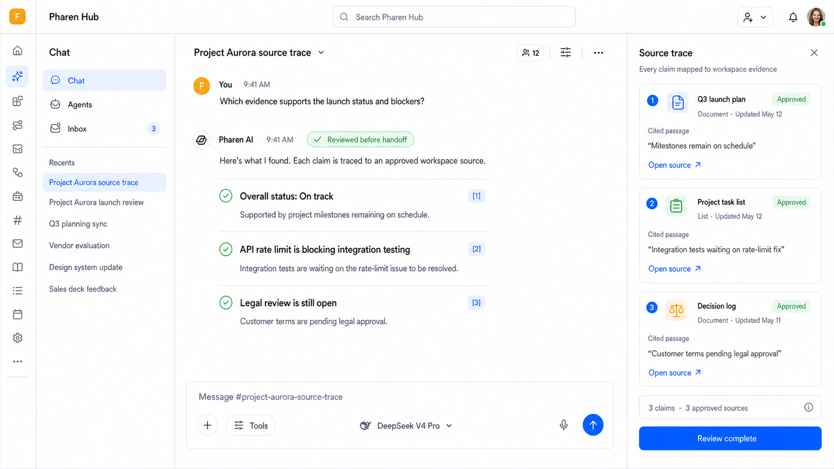Open the connections node icon in left rail
This screenshot has width=834, height=469.
17,172
